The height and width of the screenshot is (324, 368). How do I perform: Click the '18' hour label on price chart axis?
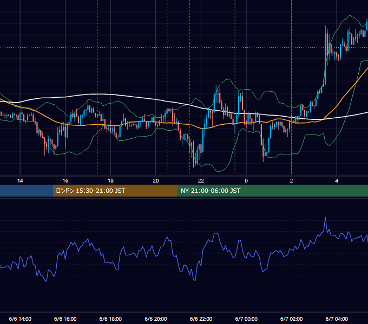click(x=110, y=181)
